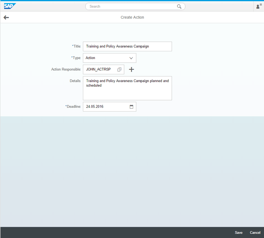The height and width of the screenshot is (238, 264).
Task: Open the user profile menu icon
Action: pos(259,6)
